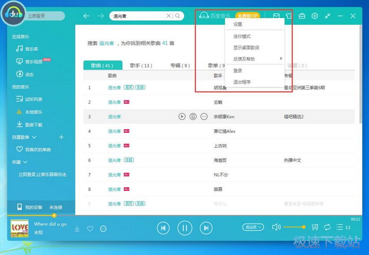Favorite the current playing song
Viewport: 369px width, 255px height.
click(x=90, y=229)
